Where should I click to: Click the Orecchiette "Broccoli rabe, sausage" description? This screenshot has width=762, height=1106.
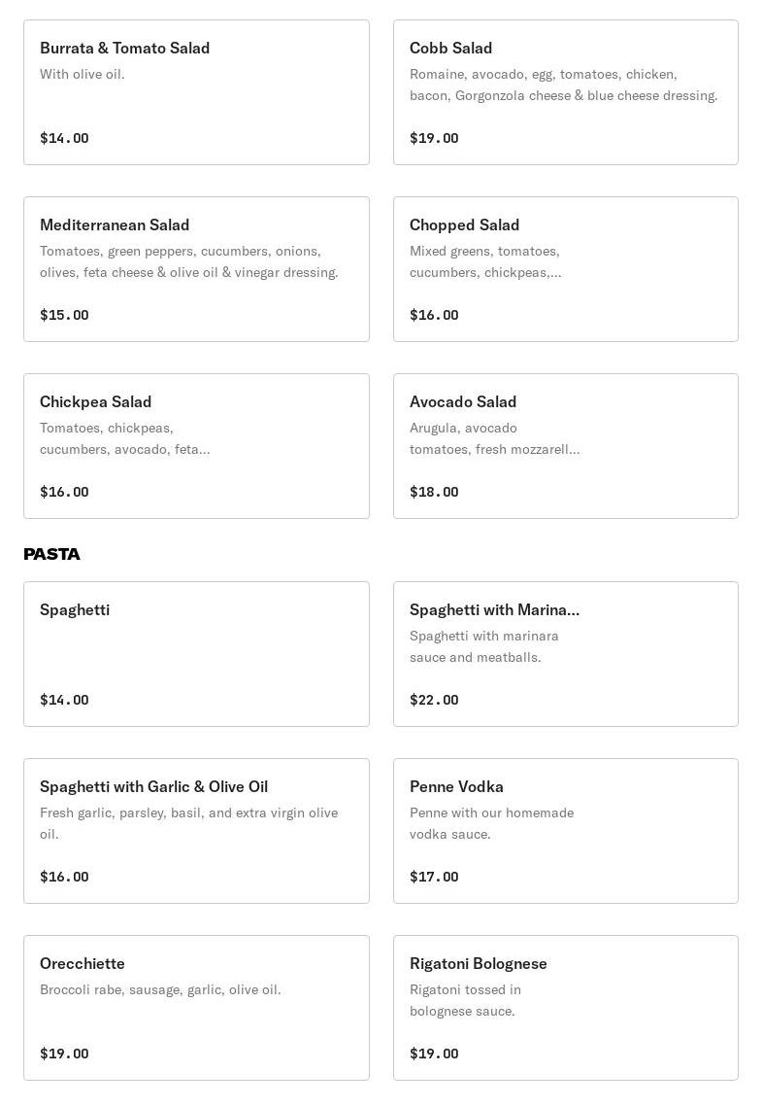(x=160, y=989)
